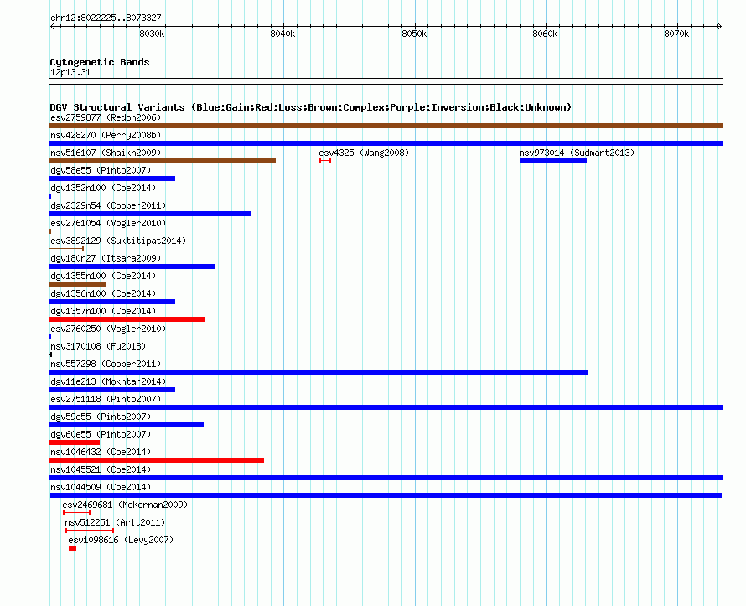Viewport: 746px width, 606px height.
Task: Click the red esv2469681 loss line
Action: [x=76, y=513]
